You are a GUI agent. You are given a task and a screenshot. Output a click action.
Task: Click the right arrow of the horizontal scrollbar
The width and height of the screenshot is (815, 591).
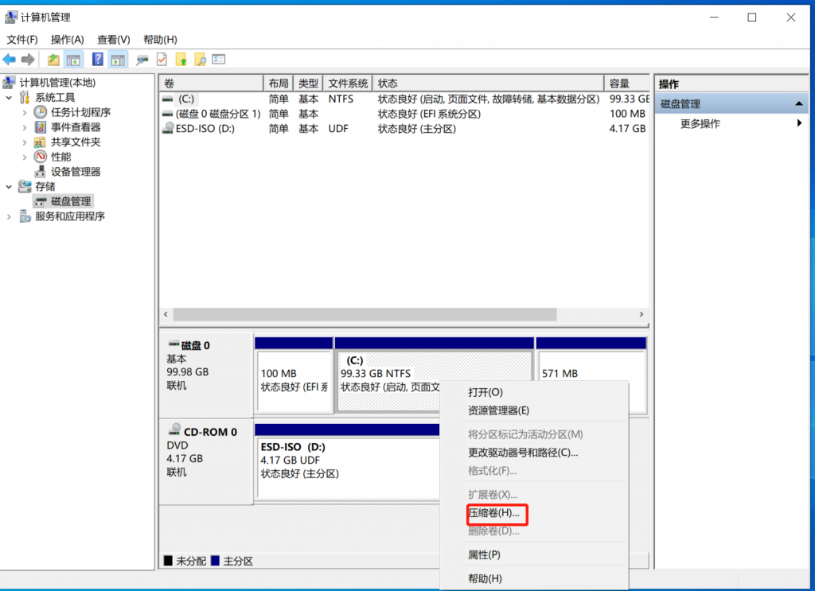[x=641, y=315]
